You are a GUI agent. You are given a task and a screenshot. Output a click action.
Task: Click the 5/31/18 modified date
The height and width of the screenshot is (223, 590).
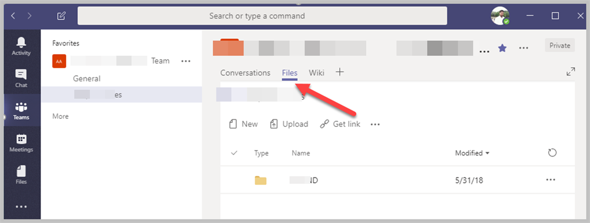click(x=469, y=180)
